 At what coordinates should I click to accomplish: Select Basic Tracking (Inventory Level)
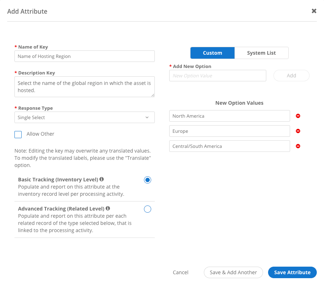(147, 180)
